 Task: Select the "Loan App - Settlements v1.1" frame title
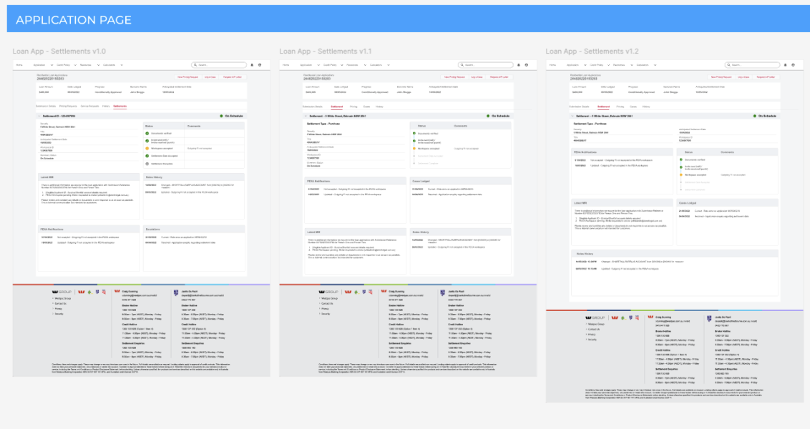(x=326, y=51)
